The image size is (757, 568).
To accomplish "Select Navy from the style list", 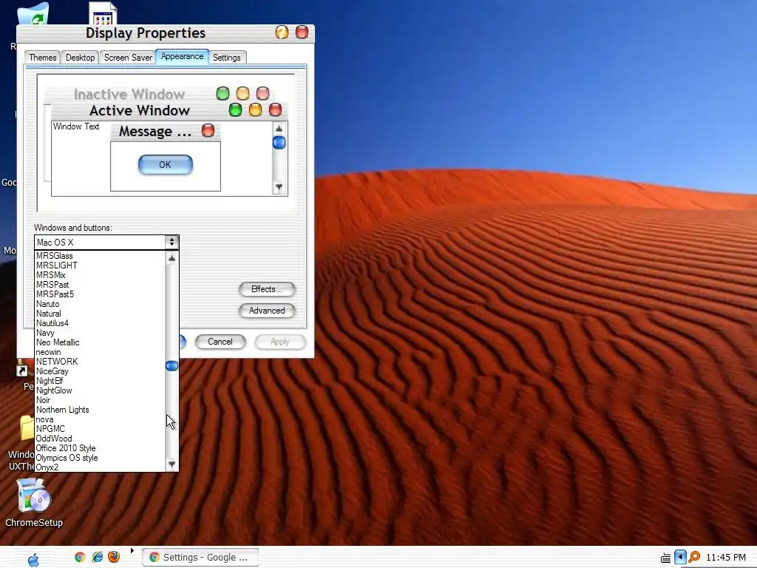I will click(x=100, y=333).
